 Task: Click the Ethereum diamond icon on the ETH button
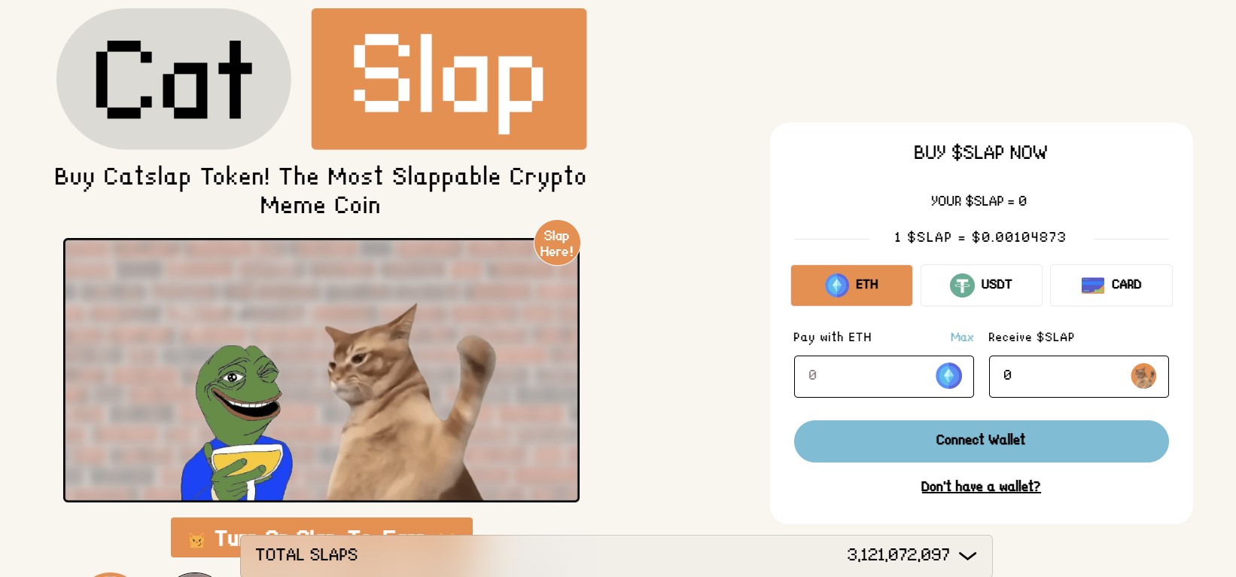(837, 285)
